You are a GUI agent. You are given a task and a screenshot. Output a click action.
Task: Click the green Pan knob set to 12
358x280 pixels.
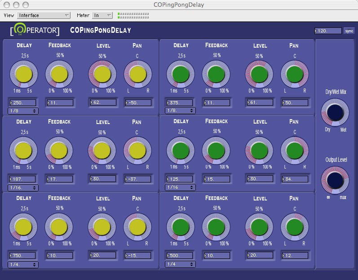(295, 227)
